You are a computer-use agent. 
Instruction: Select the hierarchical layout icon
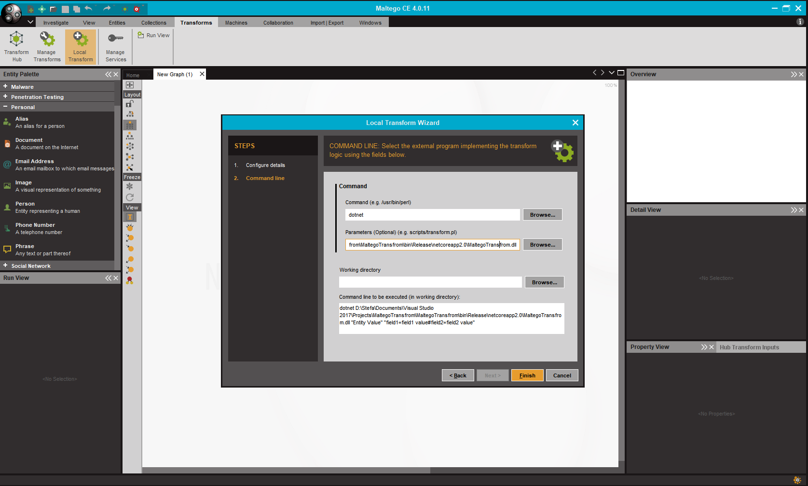[x=130, y=136]
